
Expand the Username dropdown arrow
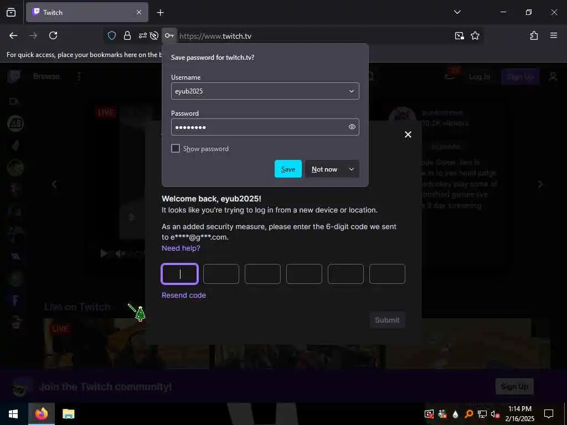352,91
